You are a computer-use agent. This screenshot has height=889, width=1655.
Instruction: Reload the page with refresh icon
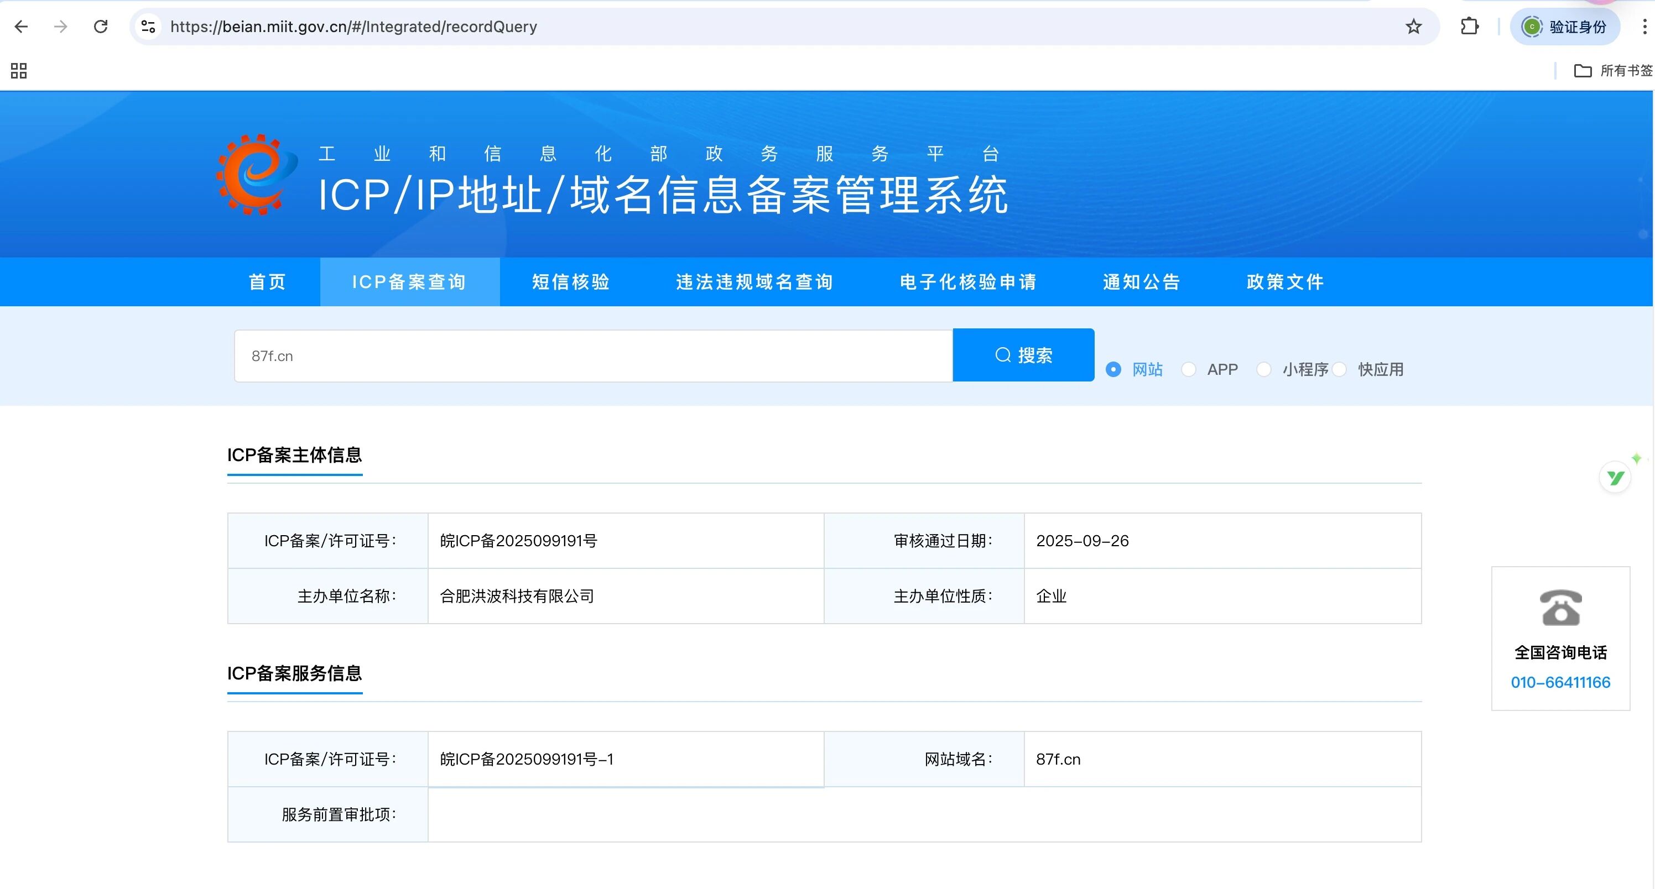pyautogui.click(x=100, y=27)
